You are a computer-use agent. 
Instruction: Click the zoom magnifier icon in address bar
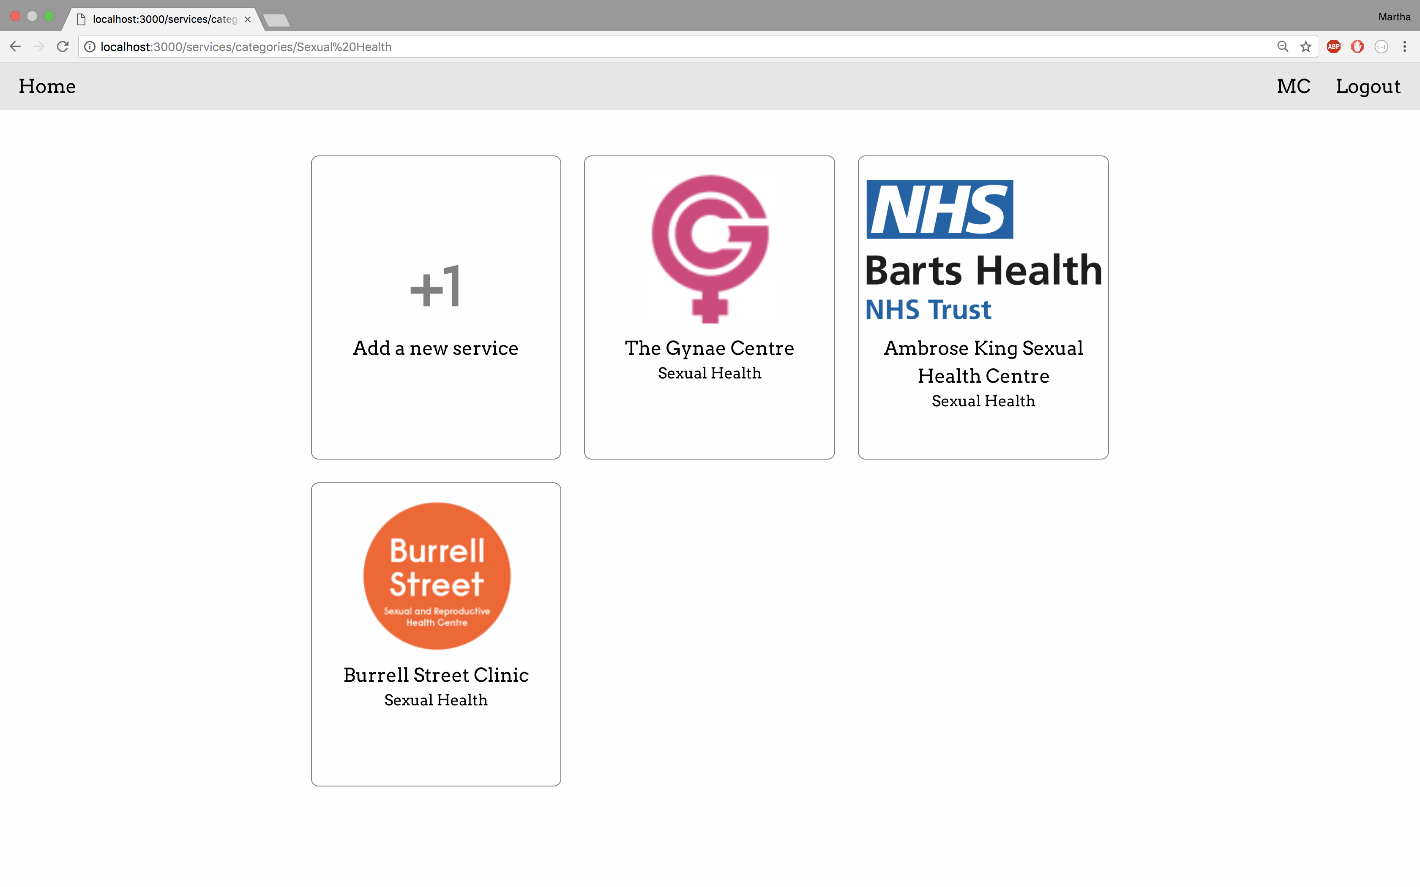[x=1283, y=47]
